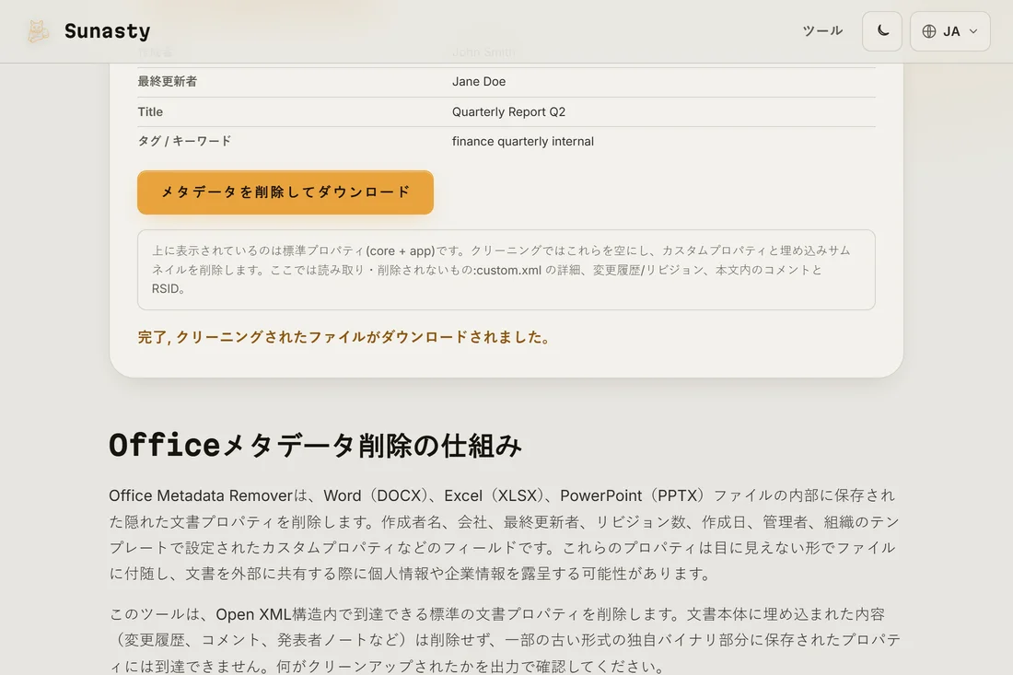
Task: Click the paragraph starting Office Metadata Remover
Action: point(505,534)
